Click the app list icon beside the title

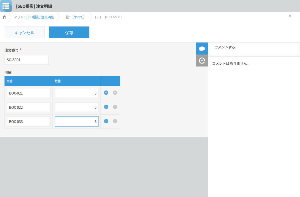click(6, 6)
